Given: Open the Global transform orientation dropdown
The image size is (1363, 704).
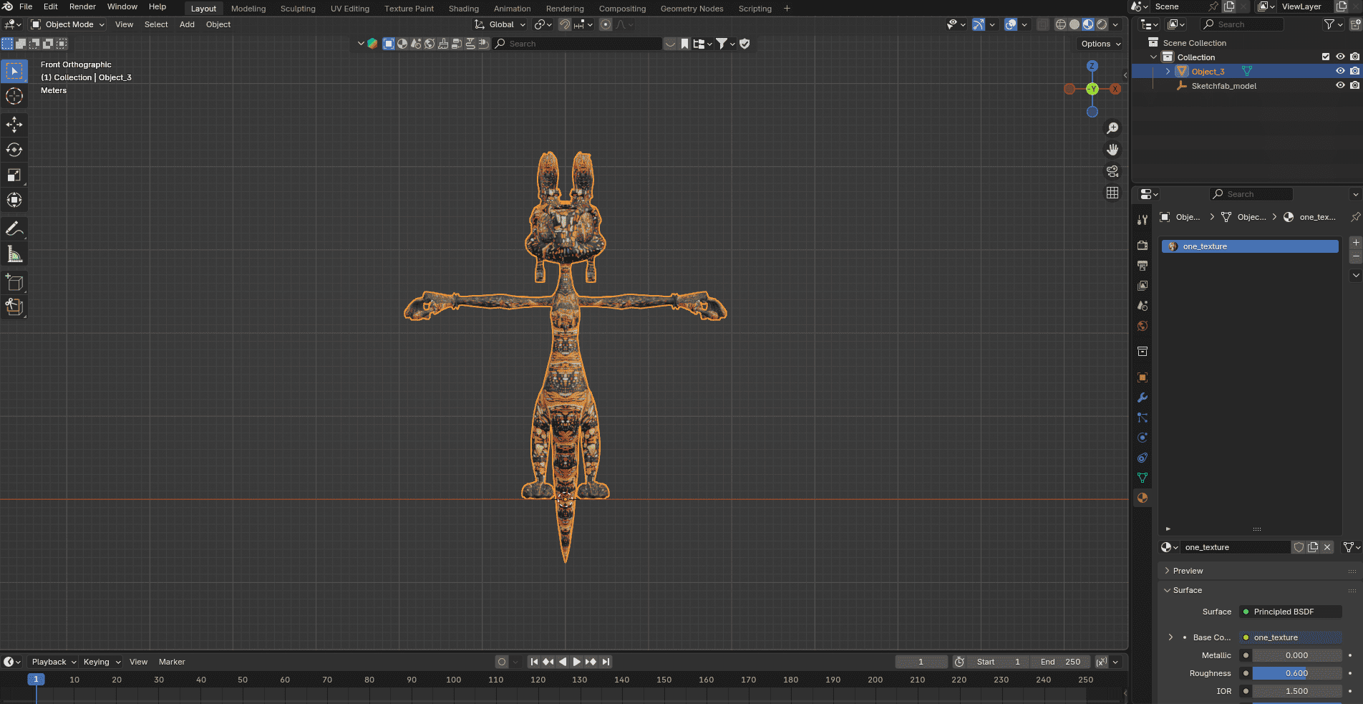Looking at the screenshot, I should [500, 24].
